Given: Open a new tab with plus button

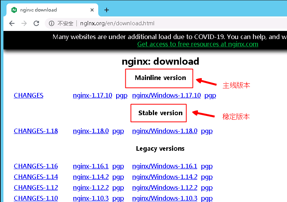Looking at the screenshot, I should pos(107,10).
